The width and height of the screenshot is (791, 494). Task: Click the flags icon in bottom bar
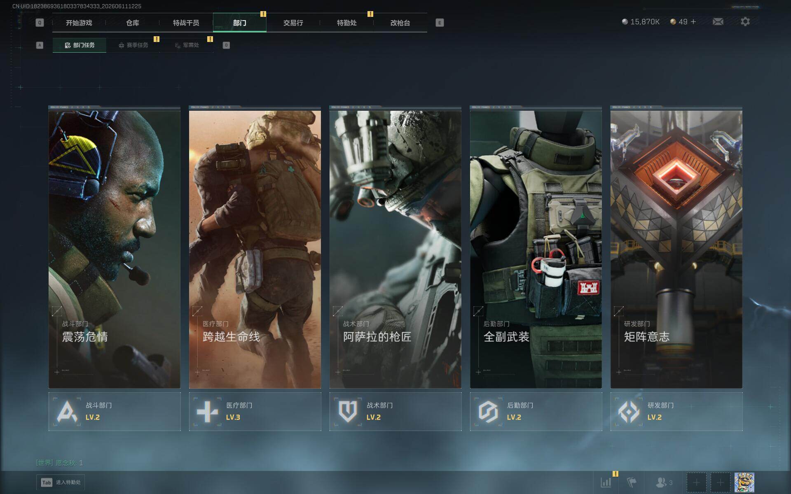pos(632,482)
